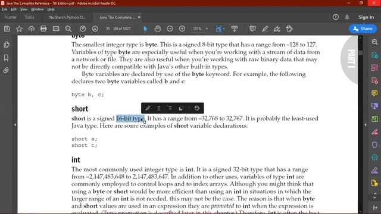Choose the selection arrow tool
The height and width of the screenshot is (214, 381).
click(145, 29)
